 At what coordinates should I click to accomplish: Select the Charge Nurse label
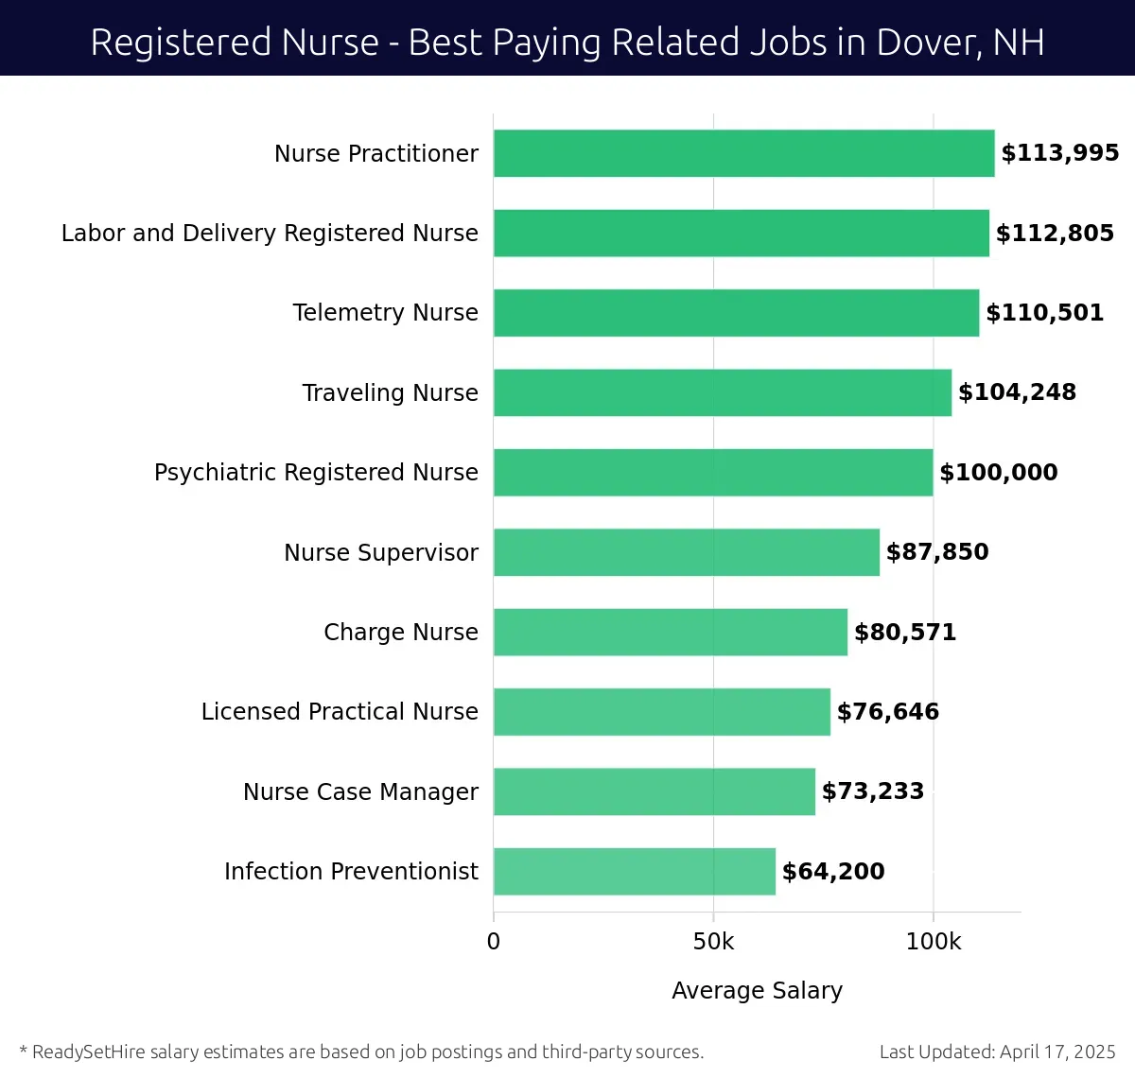pos(401,632)
